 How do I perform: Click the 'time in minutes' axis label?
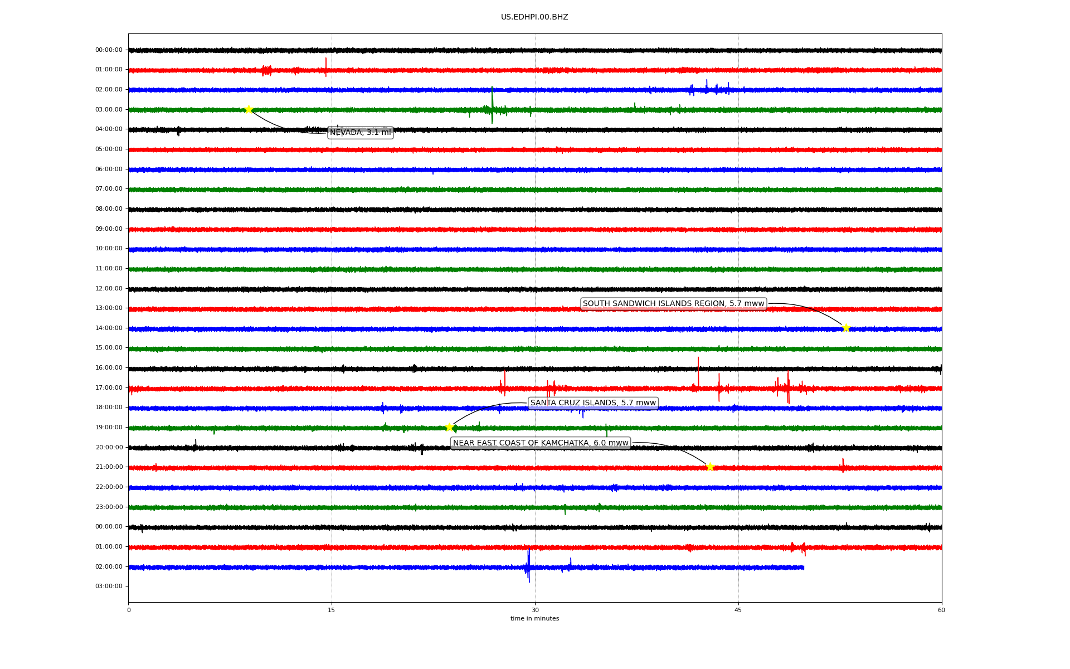[534, 619]
